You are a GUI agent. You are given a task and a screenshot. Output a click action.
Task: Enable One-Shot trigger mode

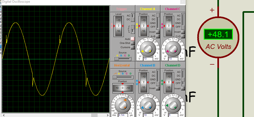coord(132,43)
